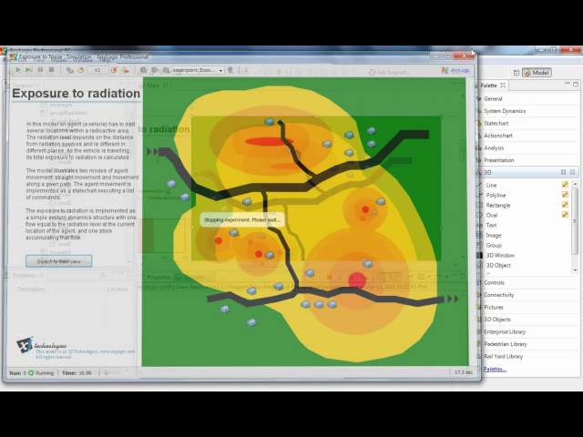Image resolution: width=583 pixels, height=437 pixels.
Task: Stop the simulation with the stop icon
Action: pos(52,70)
